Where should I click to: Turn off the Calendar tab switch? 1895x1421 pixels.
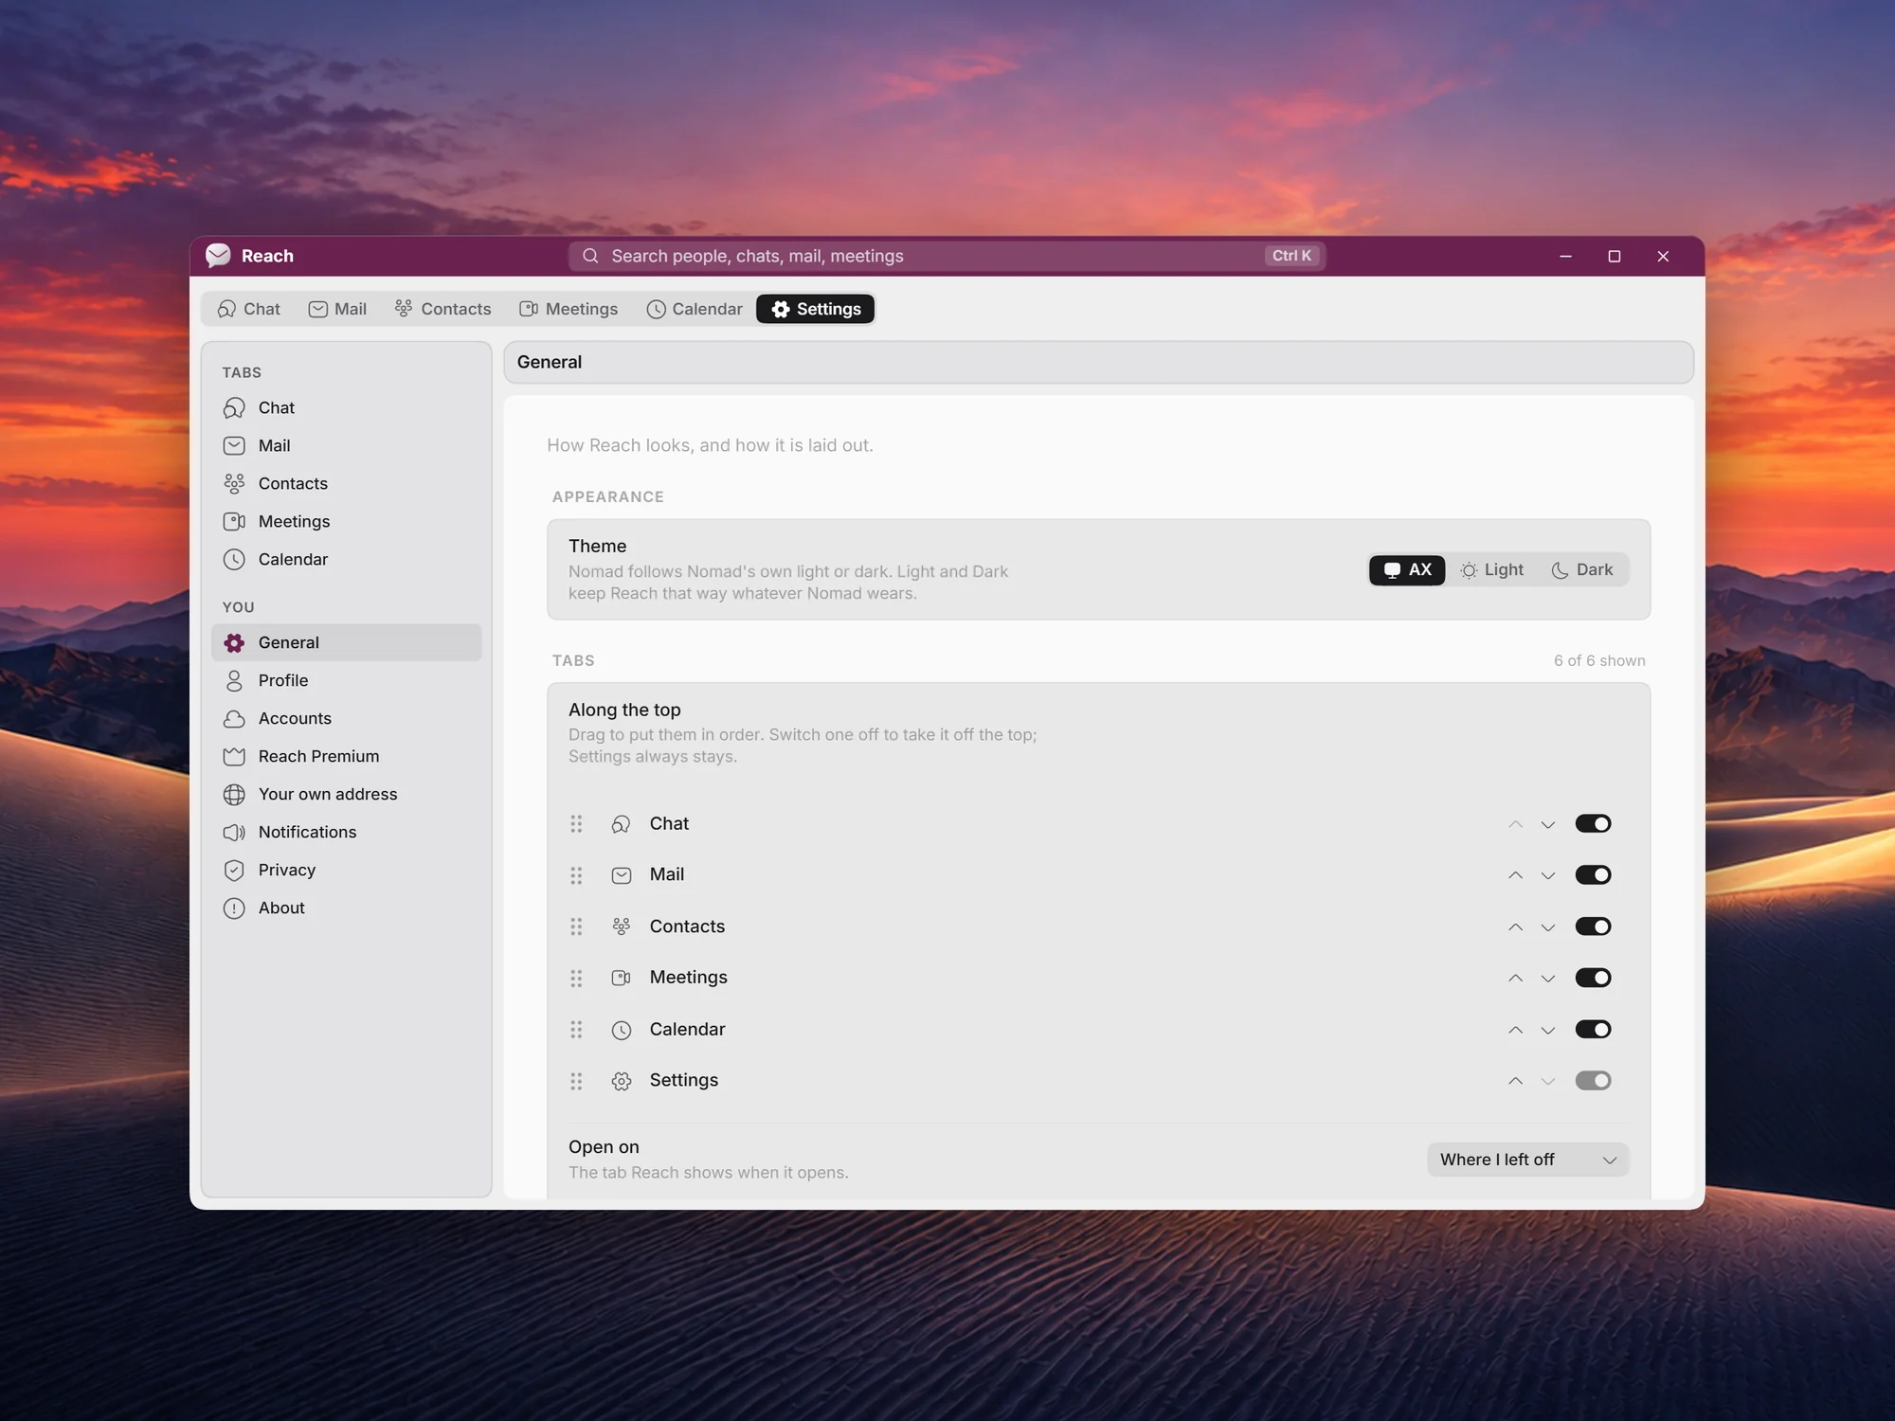1593,1029
